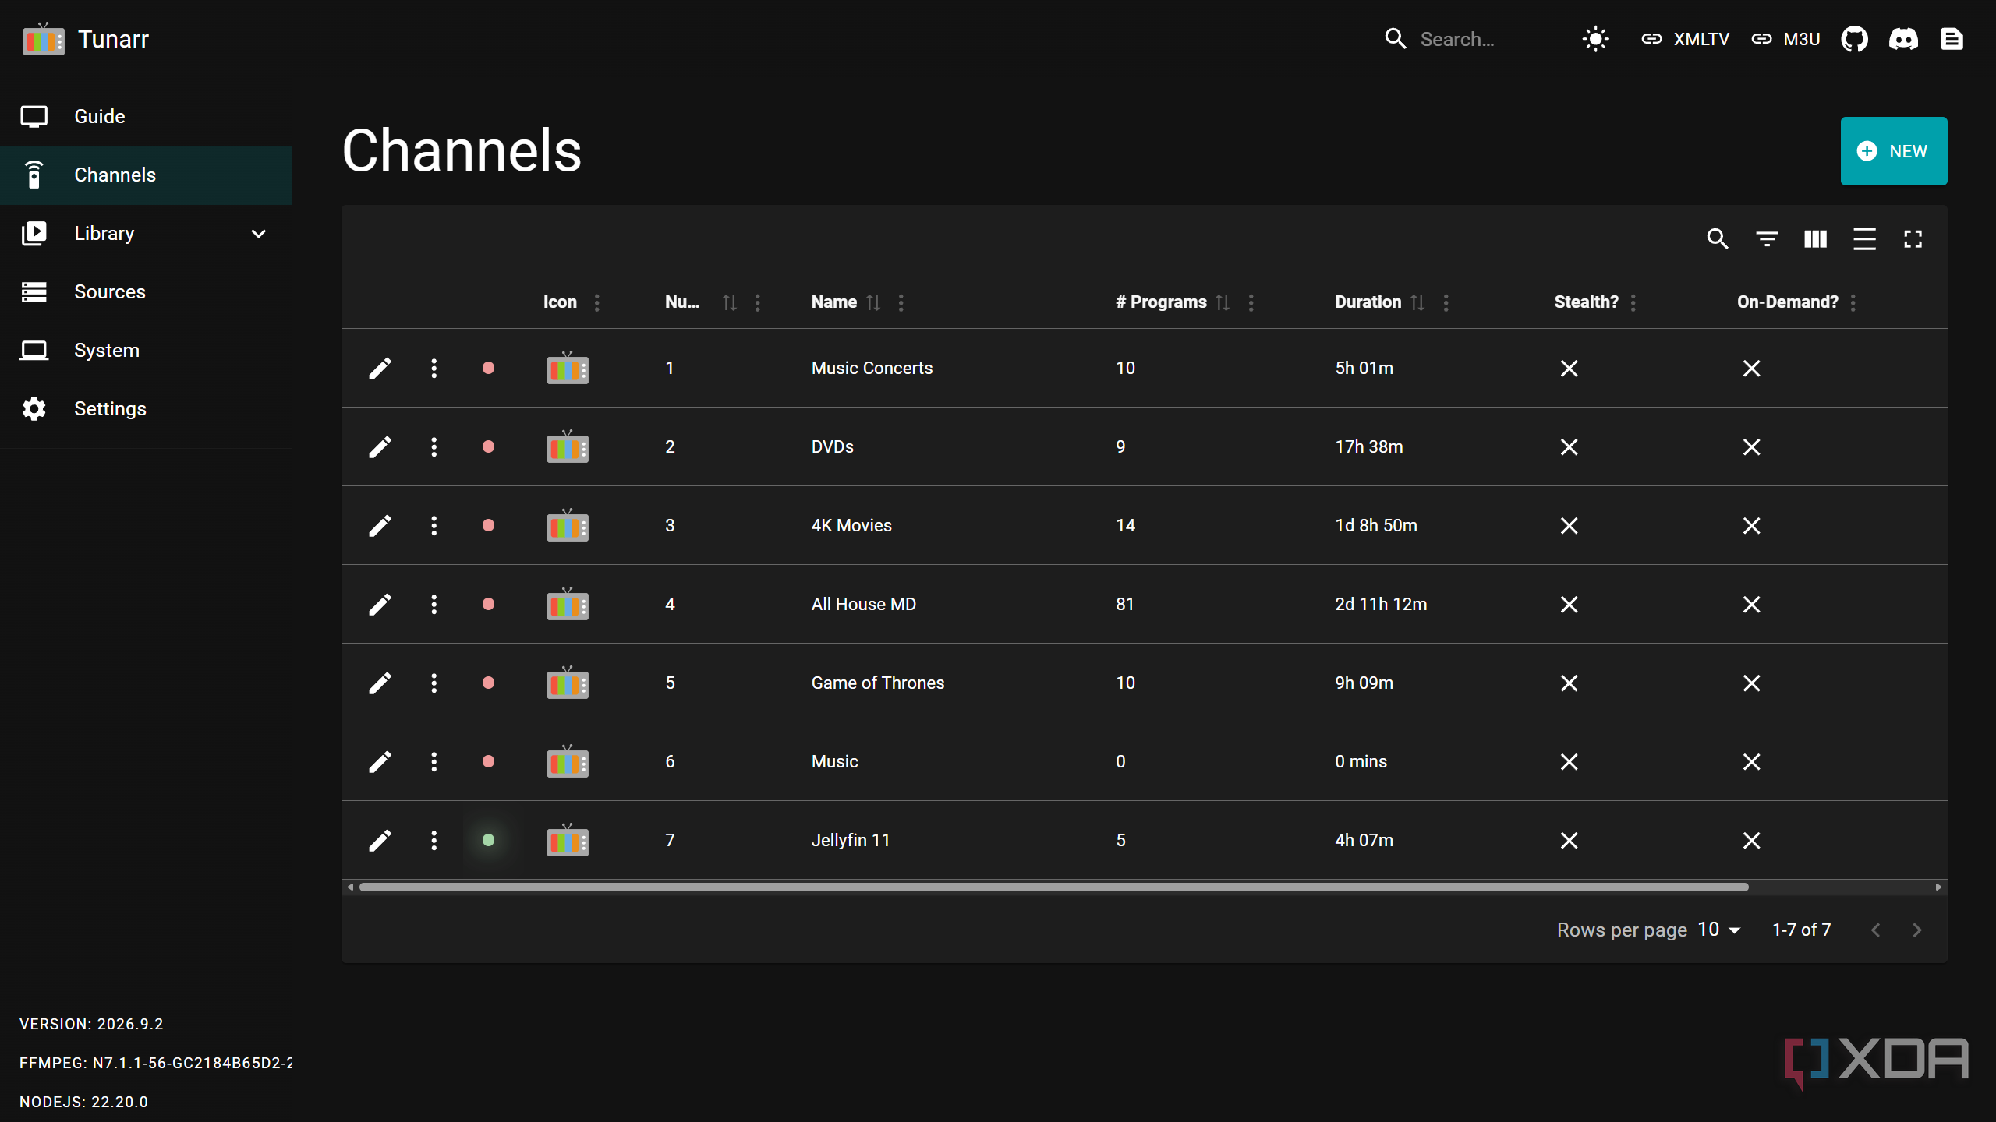The width and height of the screenshot is (1996, 1122).
Task: Open the Discord server icon
Action: (x=1903, y=39)
